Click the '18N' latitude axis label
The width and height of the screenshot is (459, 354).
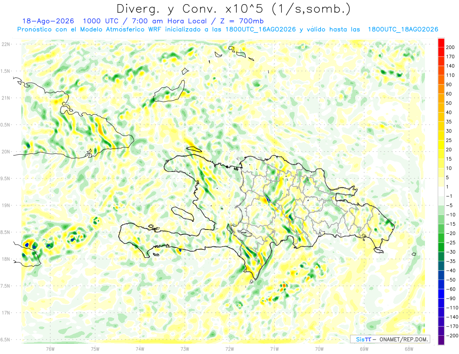5,259
